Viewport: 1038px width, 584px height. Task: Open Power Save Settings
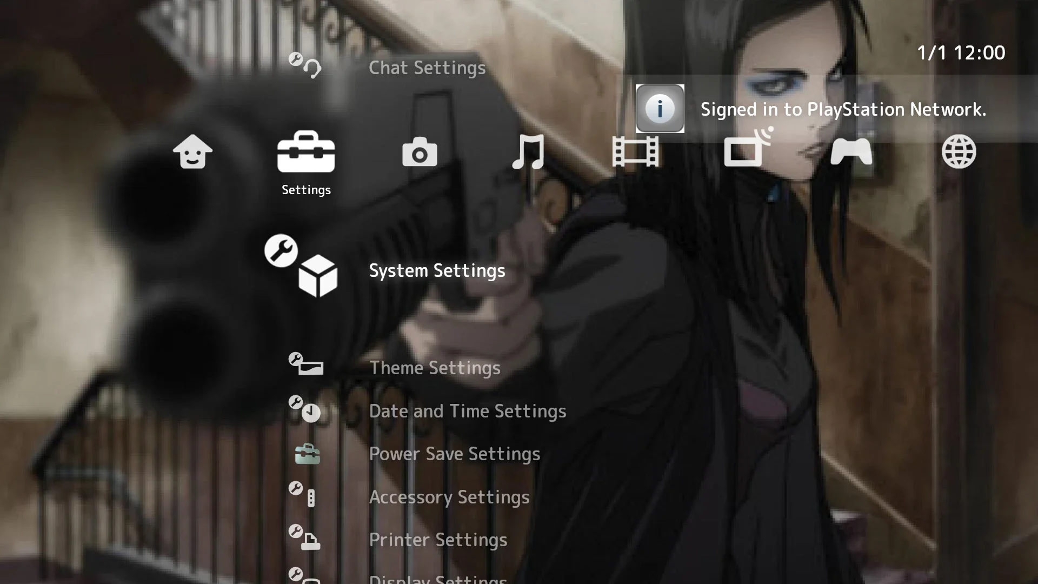point(455,454)
